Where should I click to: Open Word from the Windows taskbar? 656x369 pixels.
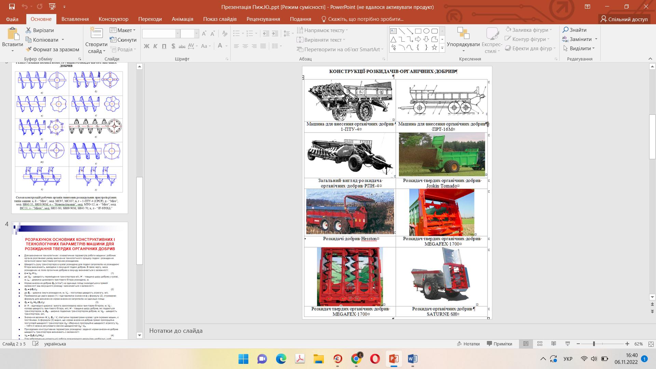pos(412,359)
